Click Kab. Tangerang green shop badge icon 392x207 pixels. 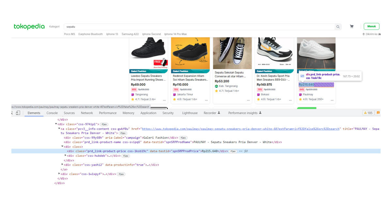point(216,86)
